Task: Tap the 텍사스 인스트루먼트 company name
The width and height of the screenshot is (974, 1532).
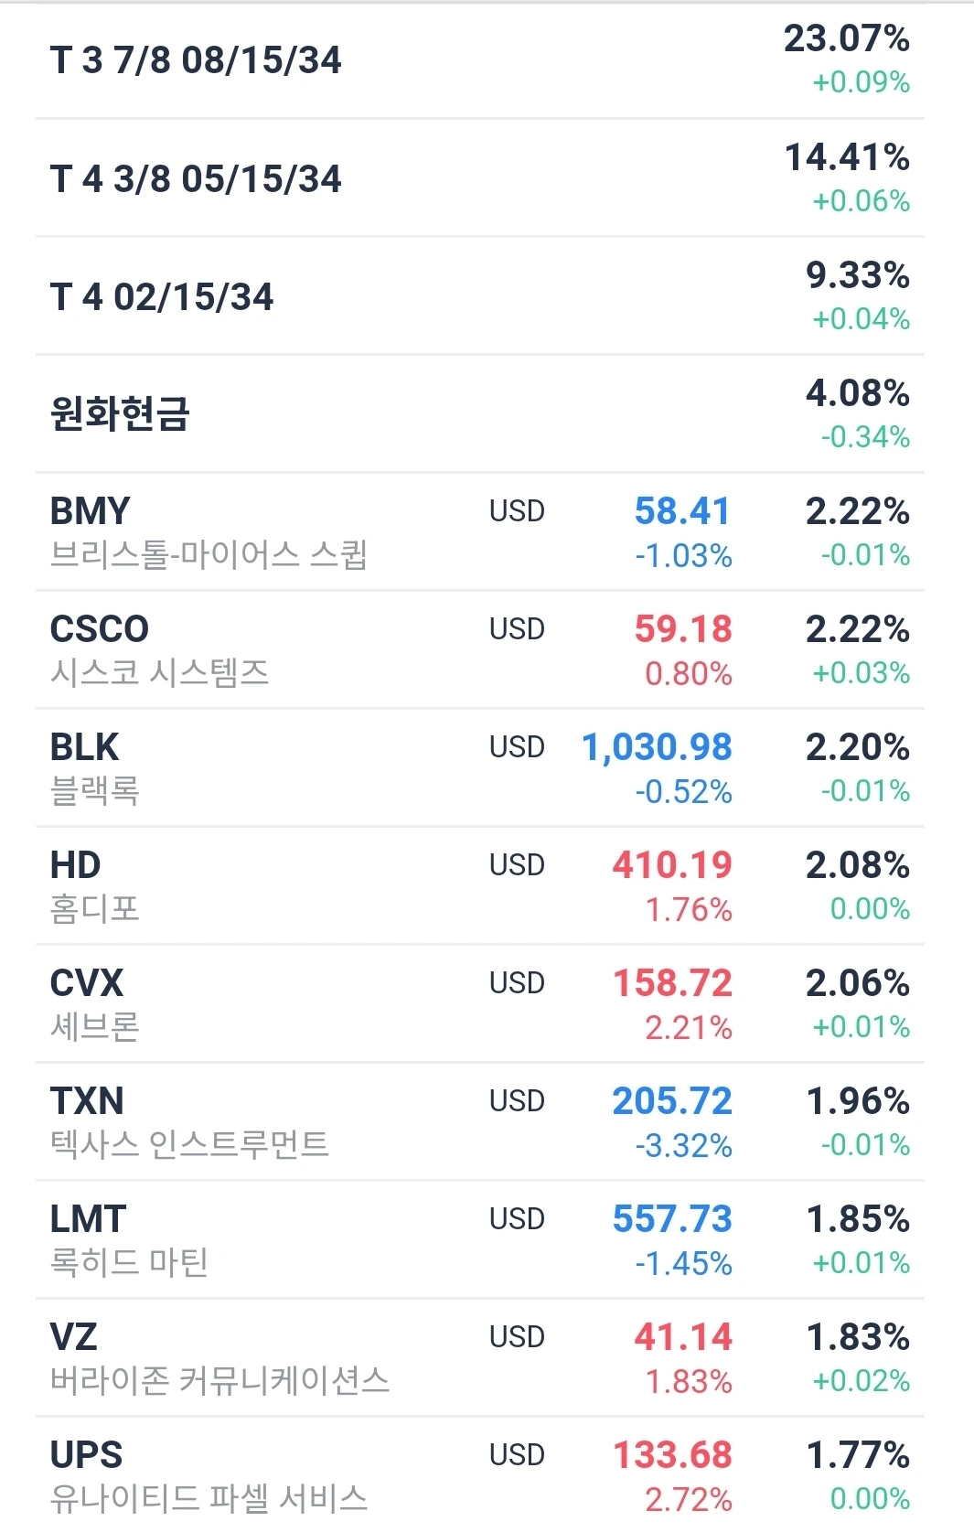Action: pyautogui.click(x=189, y=1144)
